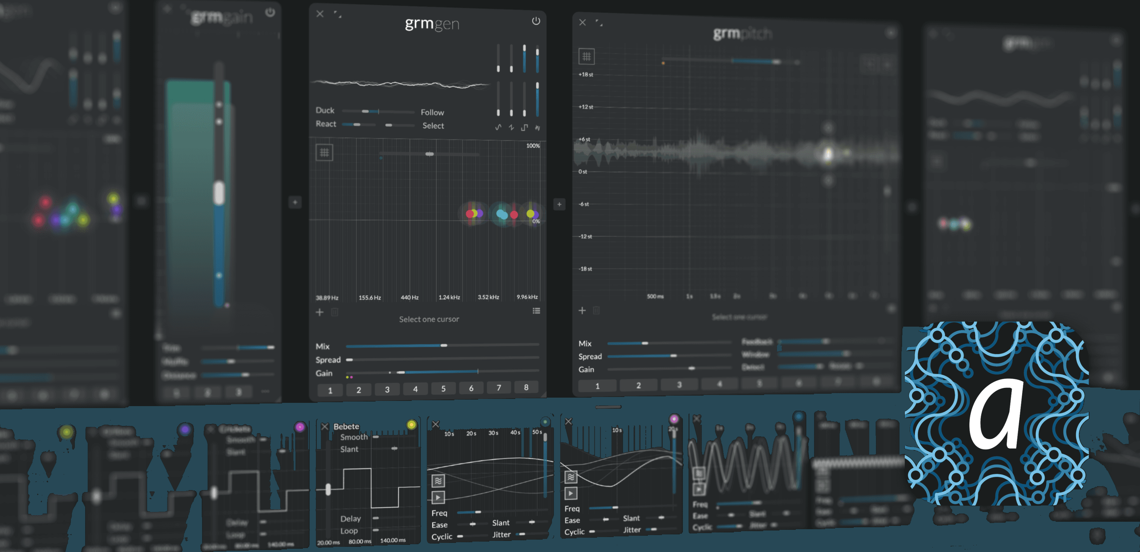The width and height of the screenshot is (1140, 552).
Task: Select preset 1 in grmpitch
Action: click(x=597, y=386)
